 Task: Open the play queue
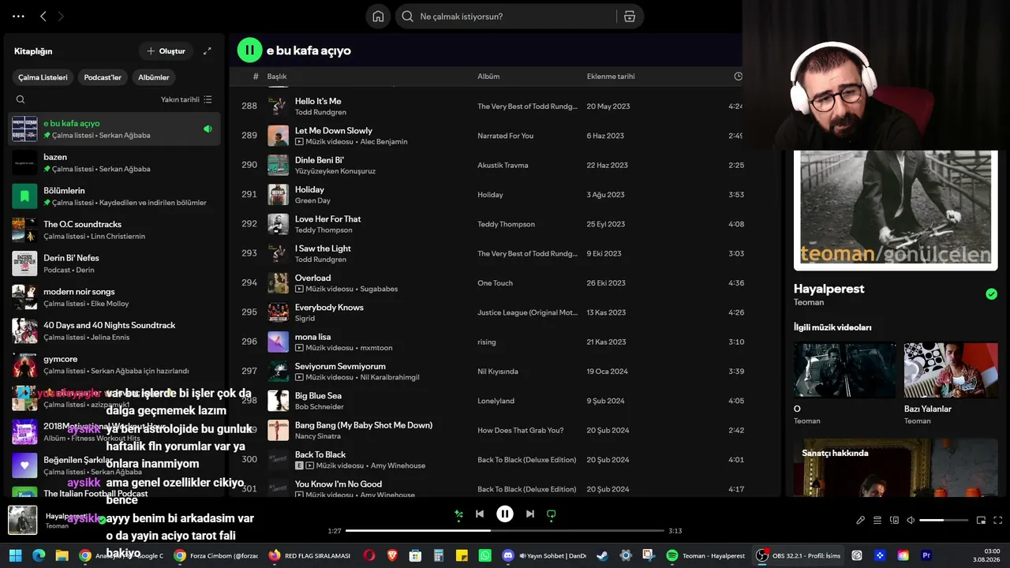click(877, 521)
